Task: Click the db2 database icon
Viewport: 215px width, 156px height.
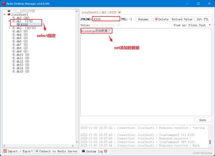Action: (14, 28)
